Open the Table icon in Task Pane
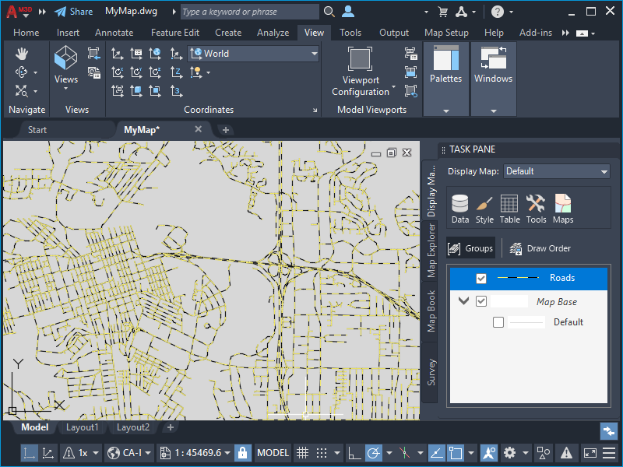This screenshot has height=467, width=623. pyautogui.click(x=509, y=209)
